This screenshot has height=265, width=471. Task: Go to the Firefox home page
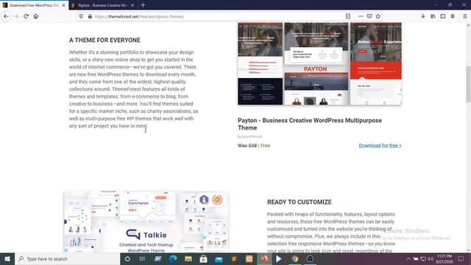(36, 16)
